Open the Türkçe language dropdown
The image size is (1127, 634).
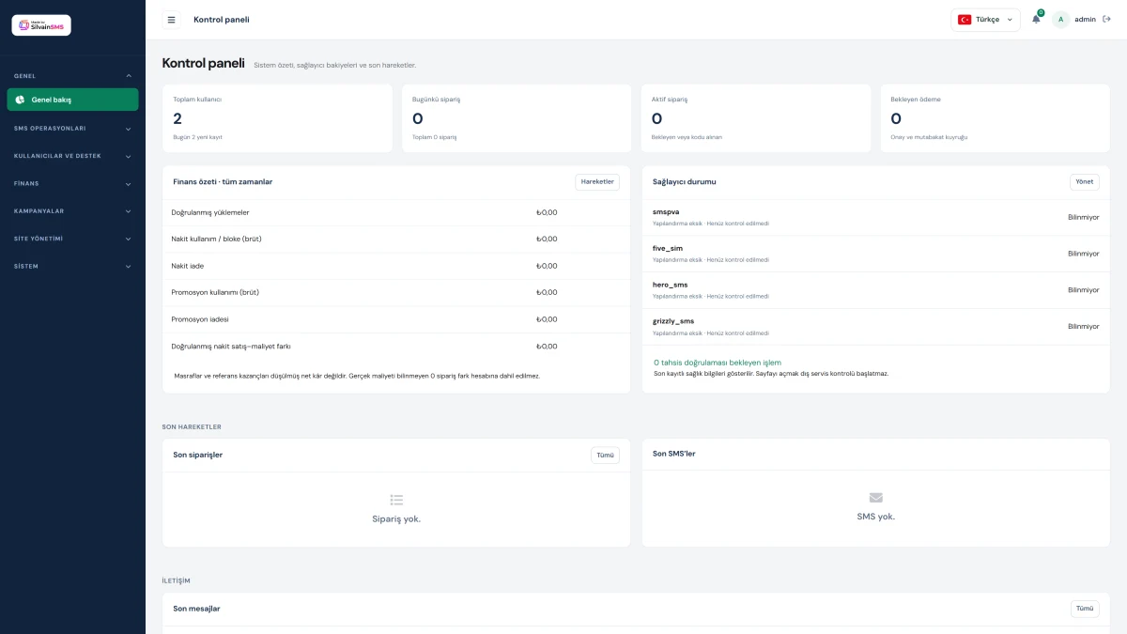tap(985, 20)
